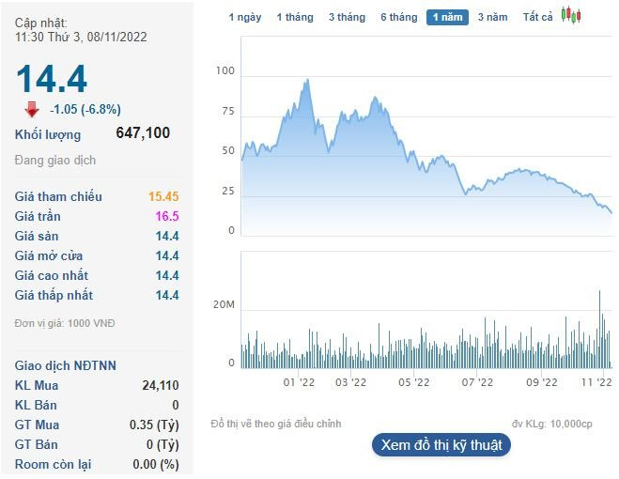Click the 09 '22 axis label
Viewport: 619px width, 479px height.
pyautogui.click(x=542, y=382)
